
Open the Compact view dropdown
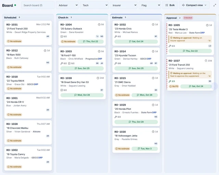(x=194, y=5)
